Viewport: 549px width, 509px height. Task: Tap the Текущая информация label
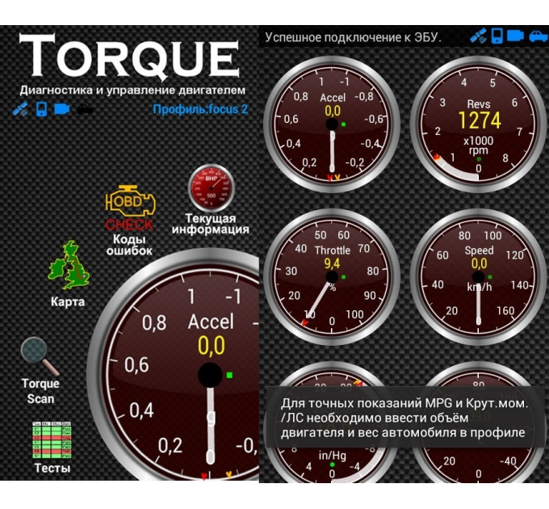coord(211,224)
